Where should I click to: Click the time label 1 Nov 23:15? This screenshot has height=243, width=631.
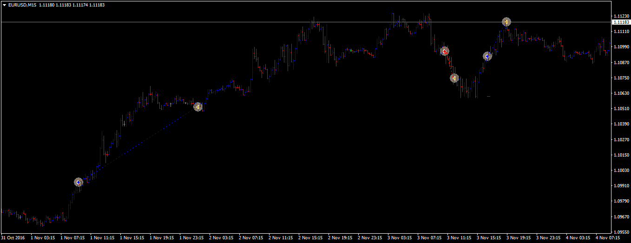tap(191, 238)
